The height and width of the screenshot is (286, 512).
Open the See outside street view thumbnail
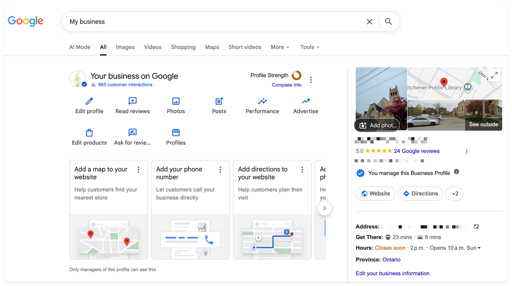[455, 115]
